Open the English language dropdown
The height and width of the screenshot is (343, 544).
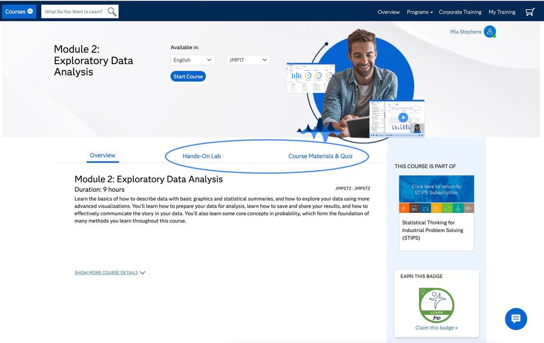click(x=193, y=60)
